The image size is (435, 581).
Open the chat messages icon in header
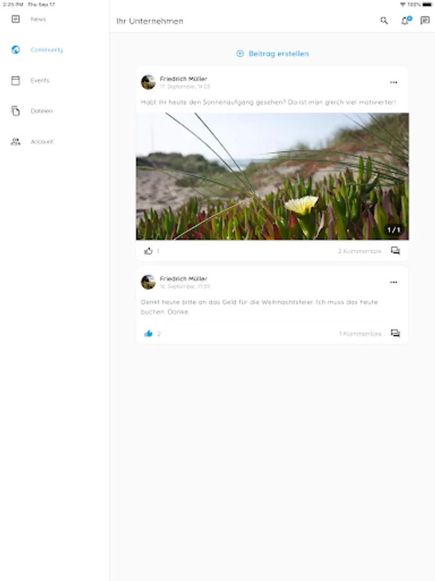[x=425, y=21]
